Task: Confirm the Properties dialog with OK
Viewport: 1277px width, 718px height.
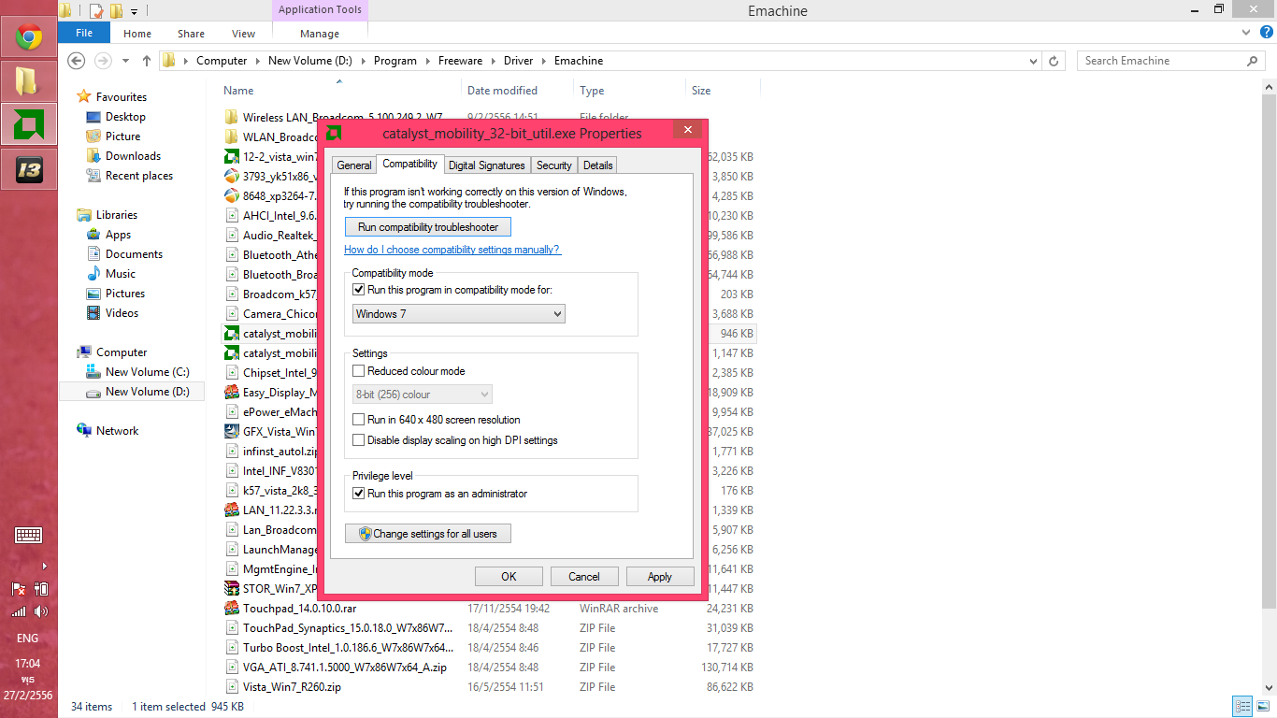Action: (x=509, y=577)
